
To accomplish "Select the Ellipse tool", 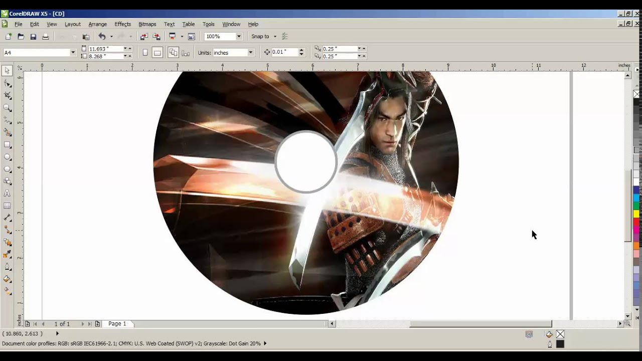I will click(8, 157).
